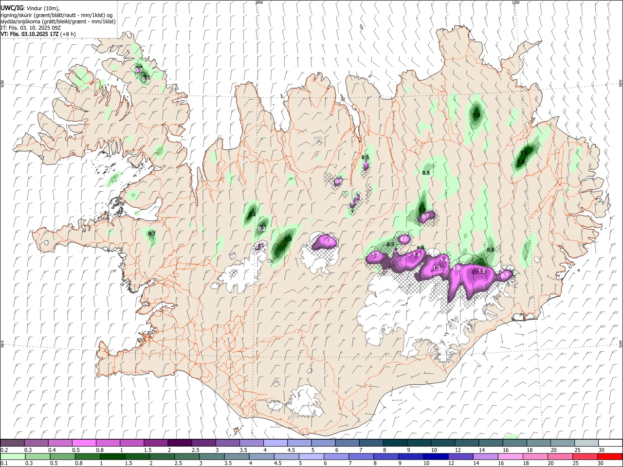The height and width of the screenshot is (467, 623).
Task: Select the darkest green 1 swatch in lower legend
Action: [x=112, y=457]
